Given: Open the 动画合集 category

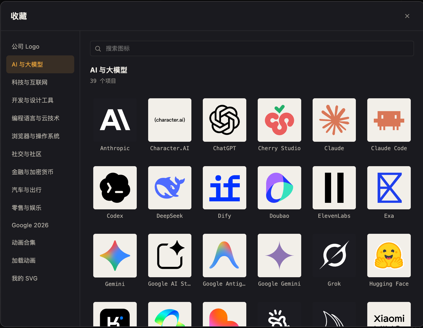Looking at the screenshot, I should [40, 242].
